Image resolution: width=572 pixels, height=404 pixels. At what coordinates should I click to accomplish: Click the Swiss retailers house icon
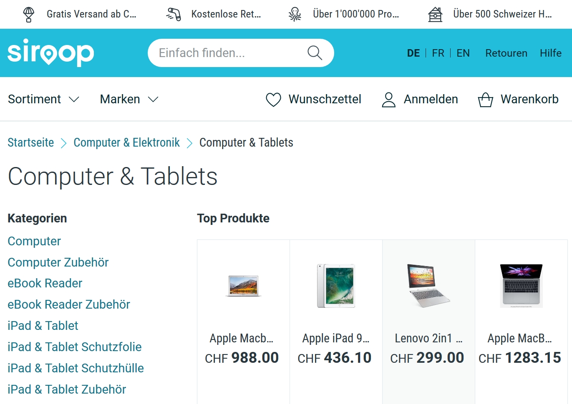[x=435, y=14]
